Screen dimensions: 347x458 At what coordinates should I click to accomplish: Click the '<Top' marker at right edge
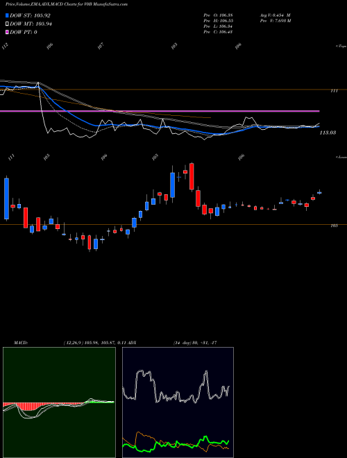tap(341, 46)
